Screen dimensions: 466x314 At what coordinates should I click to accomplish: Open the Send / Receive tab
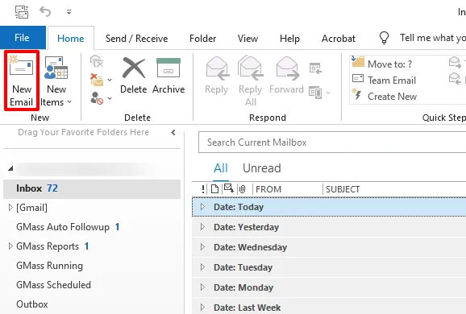point(137,39)
